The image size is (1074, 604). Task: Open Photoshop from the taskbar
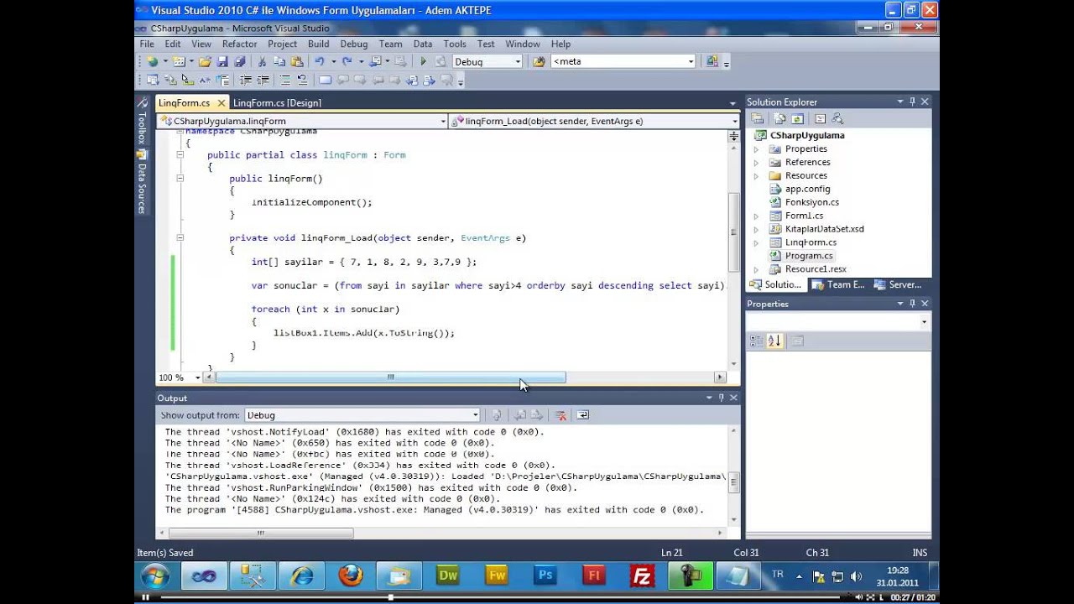click(x=545, y=575)
